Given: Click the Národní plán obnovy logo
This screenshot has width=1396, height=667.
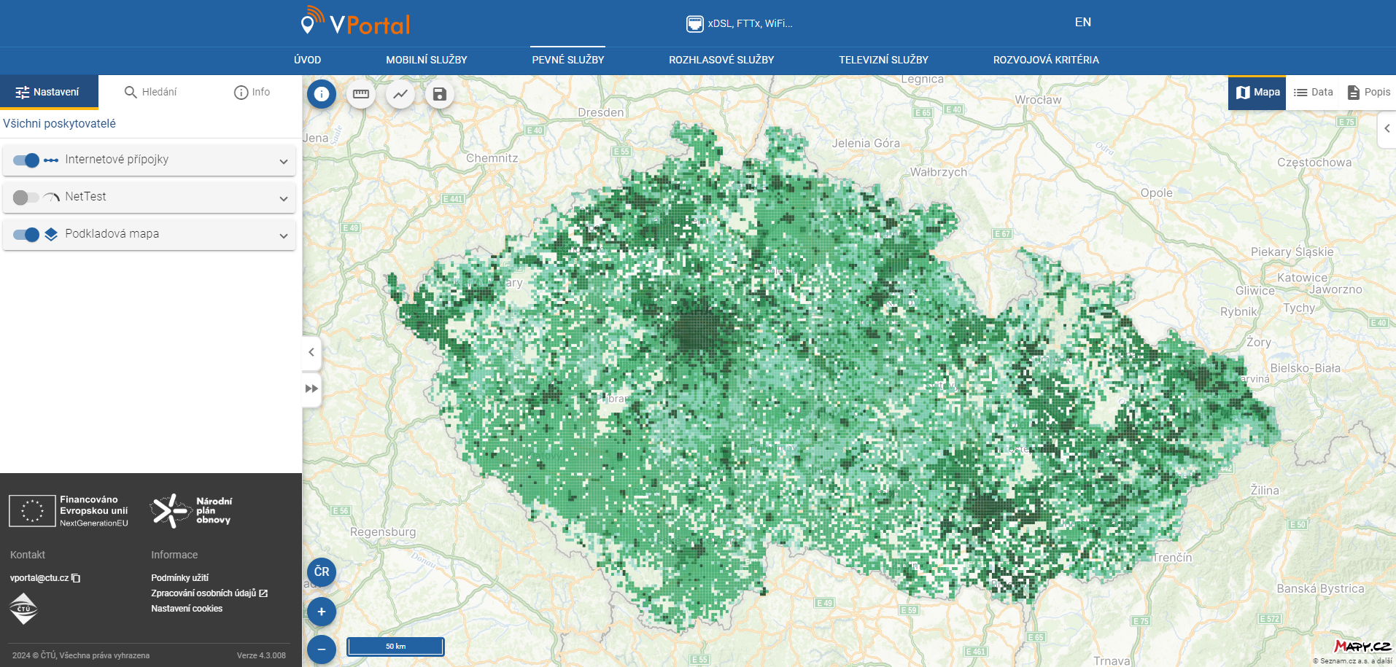Looking at the screenshot, I should (x=191, y=511).
